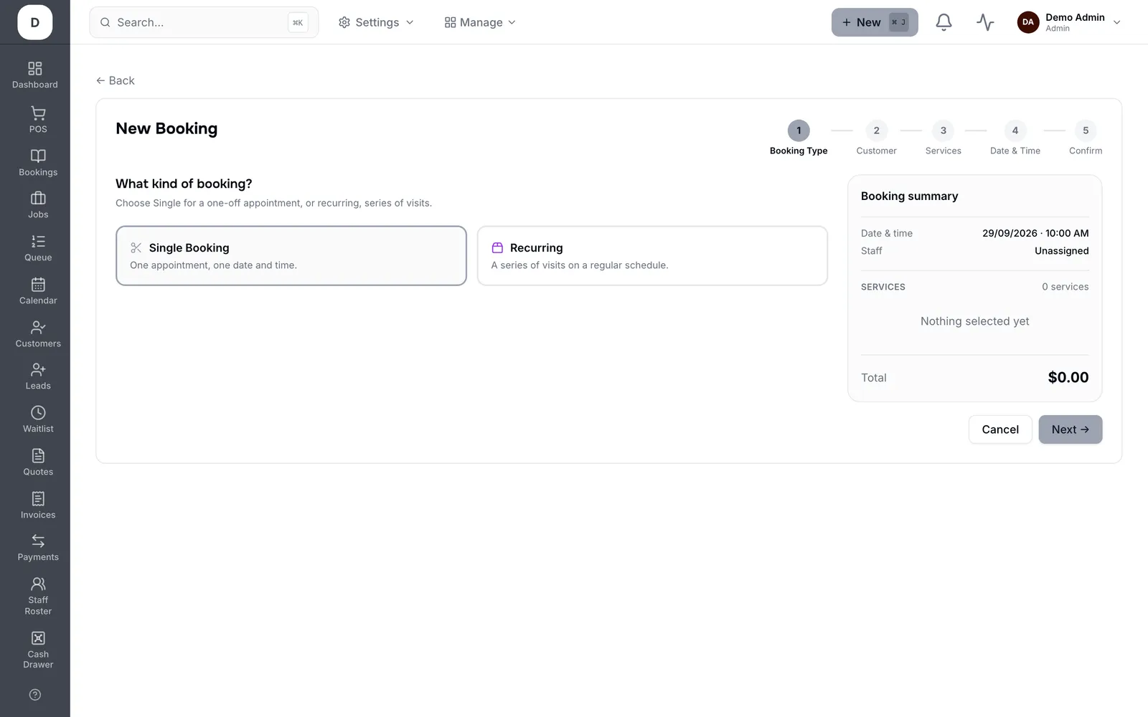Focus the Search input field
Image resolution: width=1148 pixels, height=717 pixels.
pyautogui.click(x=204, y=22)
